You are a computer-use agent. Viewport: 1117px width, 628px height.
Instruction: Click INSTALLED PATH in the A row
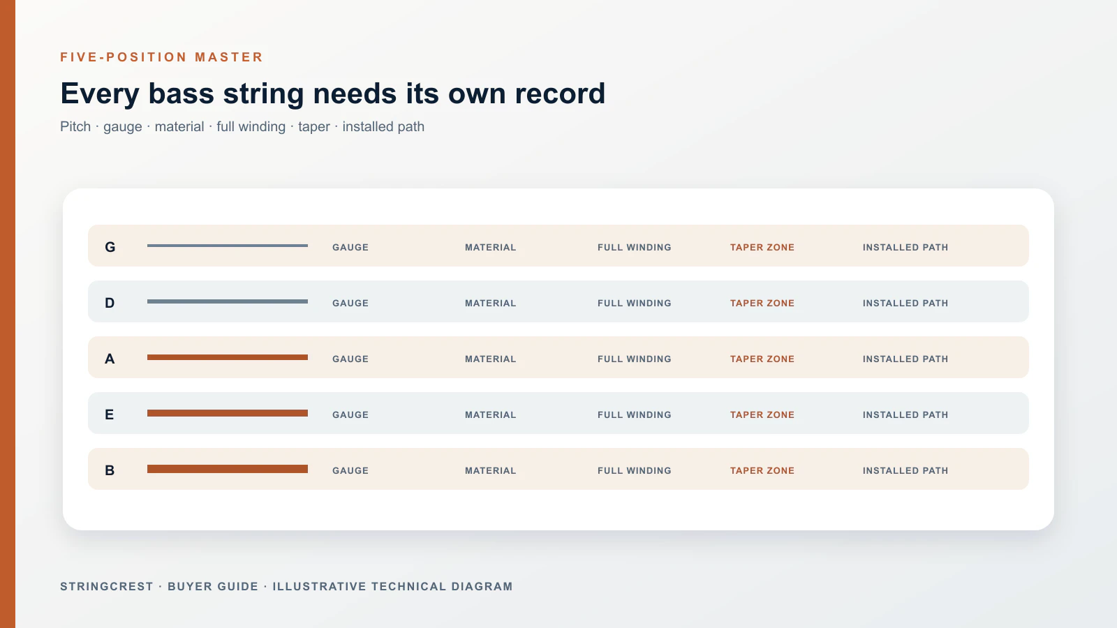905,359
